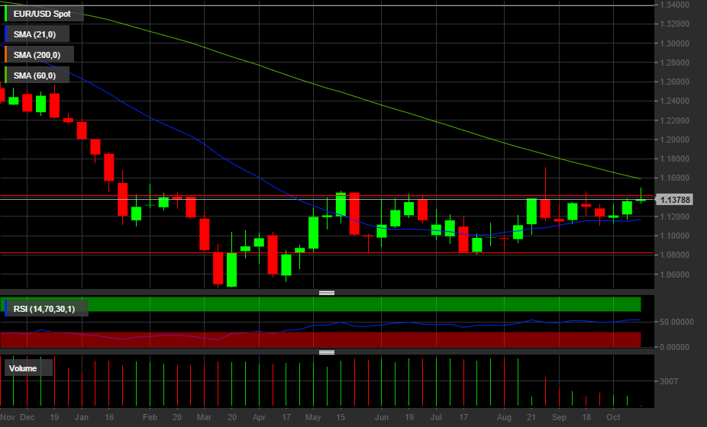The width and height of the screenshot is (707, 427).
Task: Click splitter handle between RSI and Volume panels
Action: (x=327, y=352)
